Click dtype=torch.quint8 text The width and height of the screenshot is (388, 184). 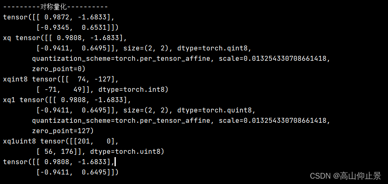tap(214, 110)
